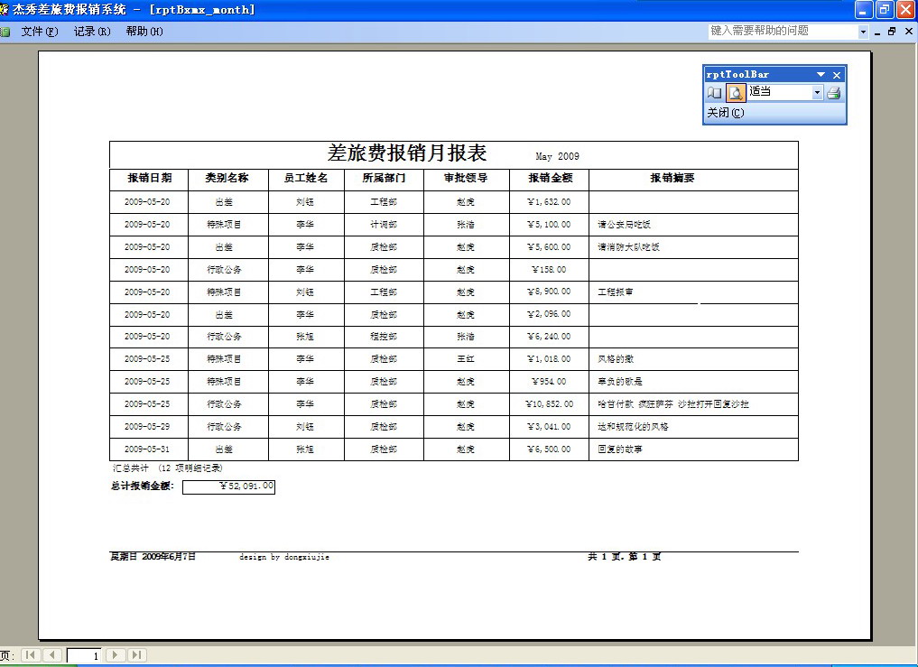
Task: Go to the last report page
Action: (x=136, y=654)
